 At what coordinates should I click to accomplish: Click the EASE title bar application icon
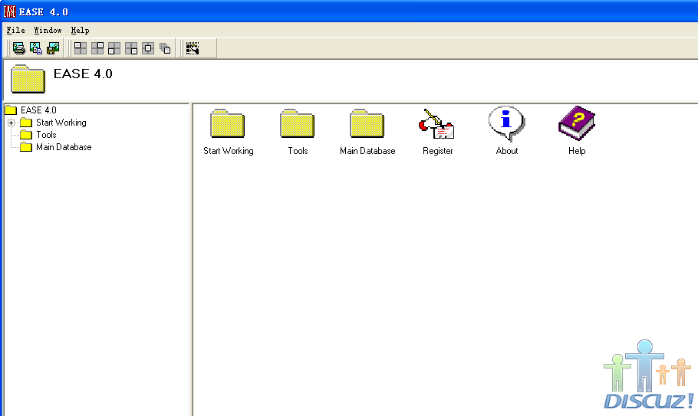(10, 11)
